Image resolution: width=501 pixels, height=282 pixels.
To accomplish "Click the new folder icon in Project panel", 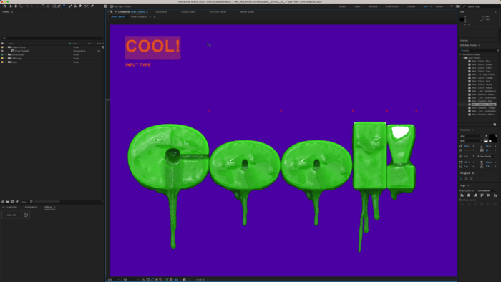I will pyautogui.click(x=8, y=202).
